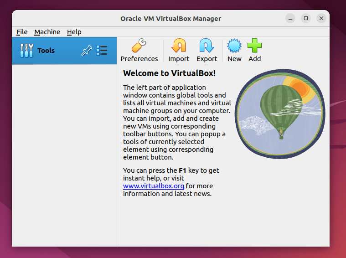Viewport: 346px width, 258px height.
Task: Open the File menu
Action: pos(22,32)
